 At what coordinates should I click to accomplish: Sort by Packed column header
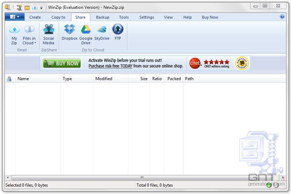coord(174,79)
